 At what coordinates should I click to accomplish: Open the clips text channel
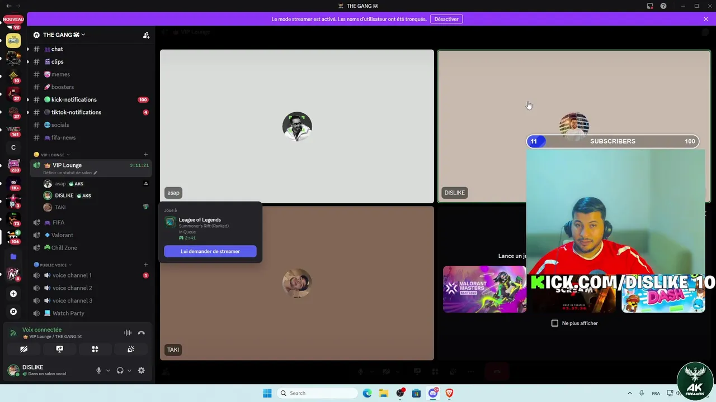[x=91, y=62]
